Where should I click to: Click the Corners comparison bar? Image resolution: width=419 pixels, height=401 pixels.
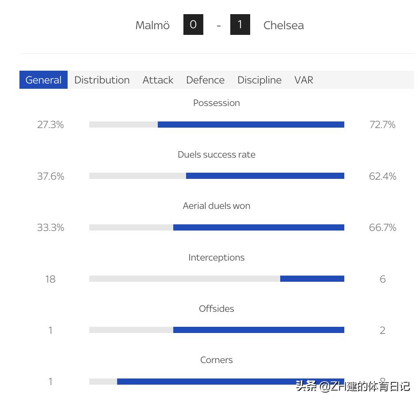click(217, 382)
